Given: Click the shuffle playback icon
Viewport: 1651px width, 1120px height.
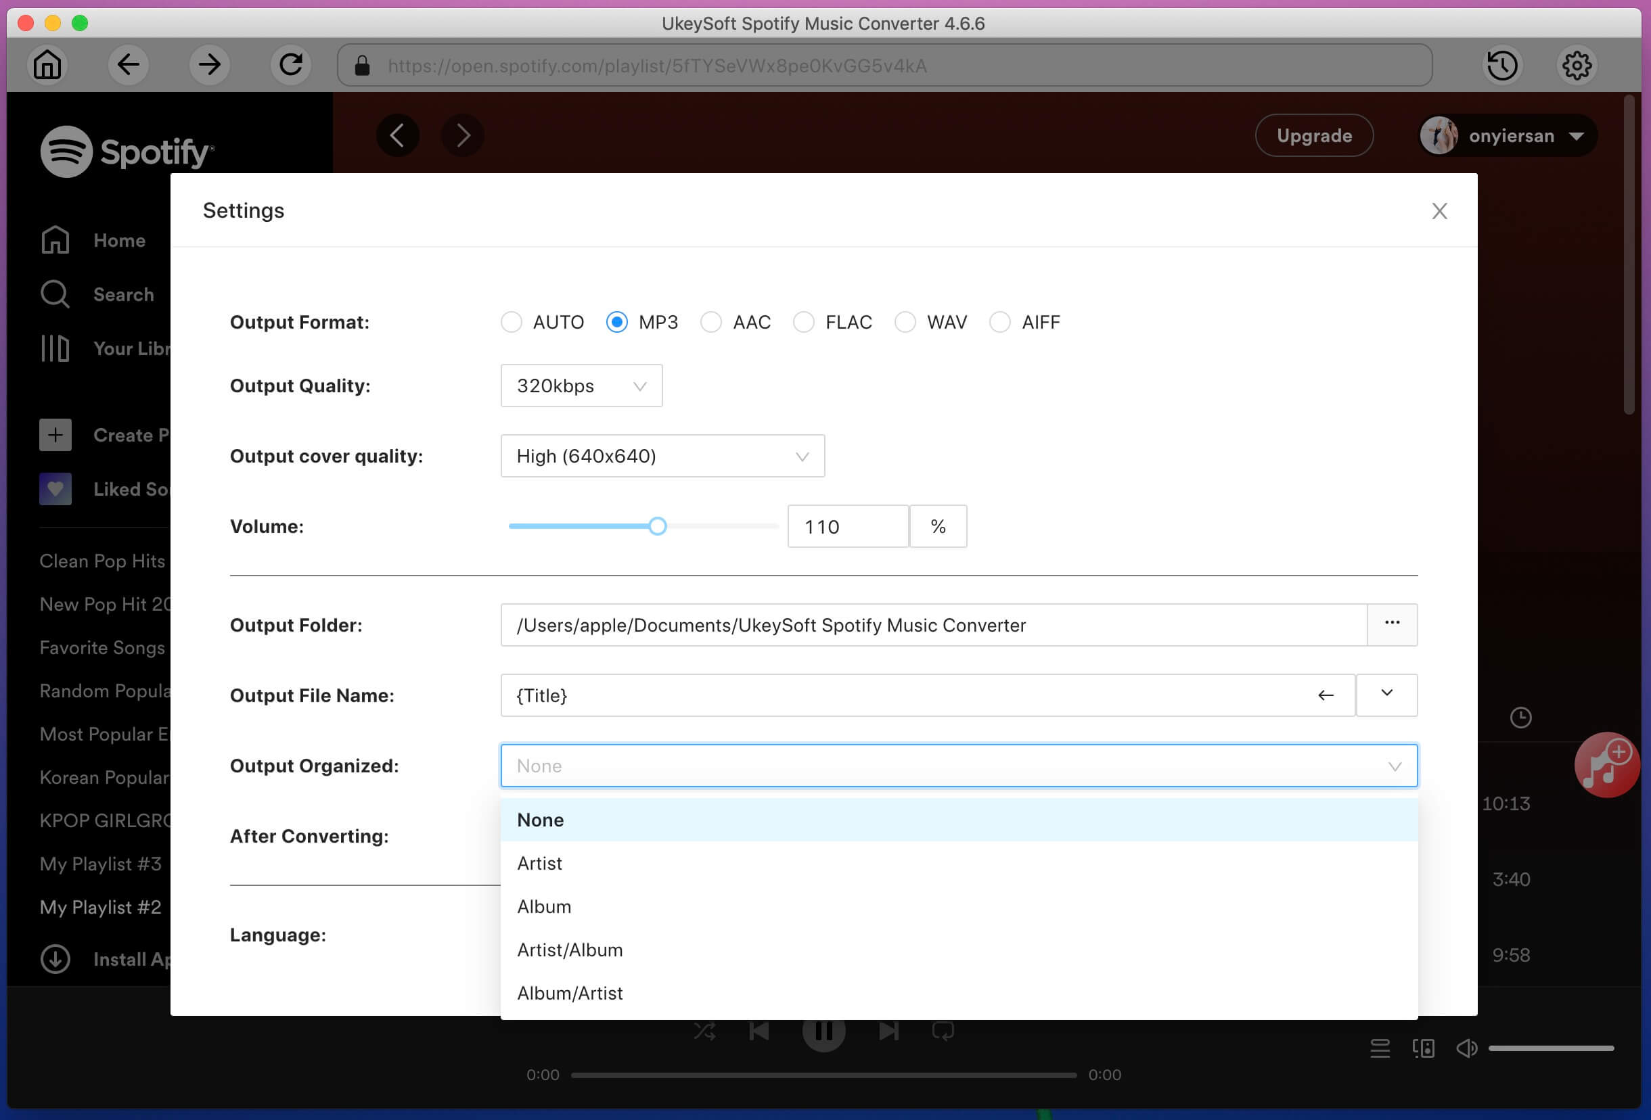Looking at the screenshot, I should click(x=704, y=1030).
